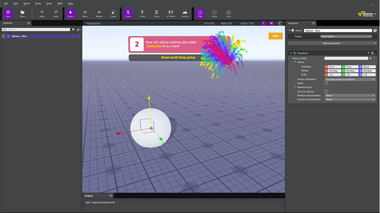Open the Status dropdown showing Start active

[346, 36]
